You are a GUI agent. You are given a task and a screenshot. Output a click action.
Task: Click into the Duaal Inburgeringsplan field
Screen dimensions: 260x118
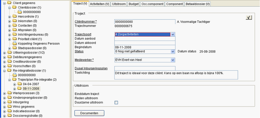click(145, 68)
